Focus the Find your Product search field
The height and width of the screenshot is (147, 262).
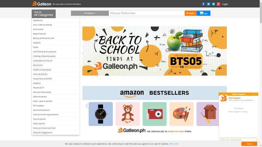pos(147,13)
